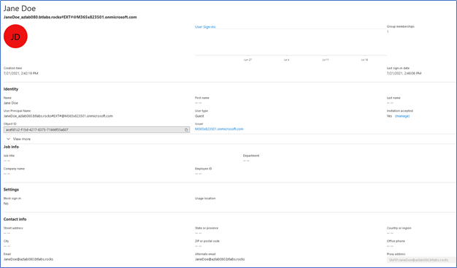Screen dimensions: 457x268
Task: Click the creation time value 7/21/2021, 2:42:19 PM
Action: 20,74
